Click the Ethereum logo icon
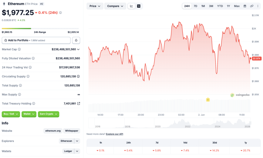 click(4, 4)
